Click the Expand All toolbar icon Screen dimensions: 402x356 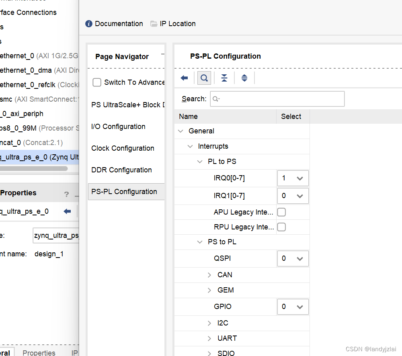[244, 78]
